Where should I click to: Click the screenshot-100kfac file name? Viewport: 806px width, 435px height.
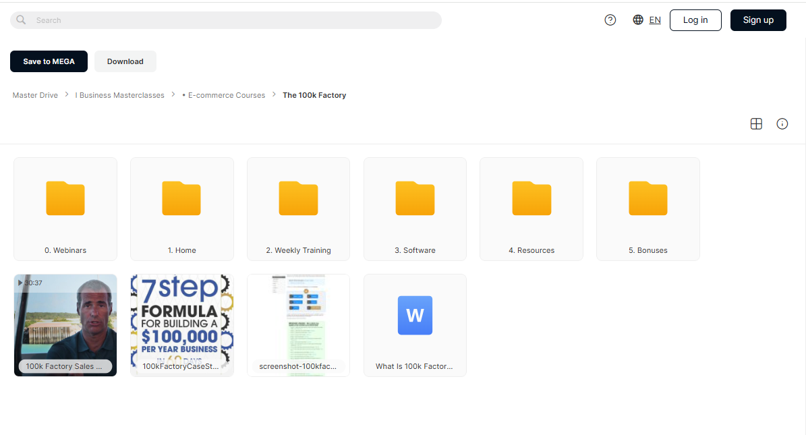click(x=298, y=367)
